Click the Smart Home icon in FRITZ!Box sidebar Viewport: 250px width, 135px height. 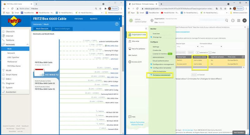coord(3,75)
